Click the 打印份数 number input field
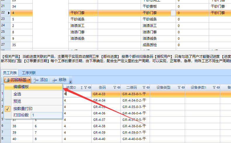Viewport: 231px width, 143px height. tap(46, 115)
